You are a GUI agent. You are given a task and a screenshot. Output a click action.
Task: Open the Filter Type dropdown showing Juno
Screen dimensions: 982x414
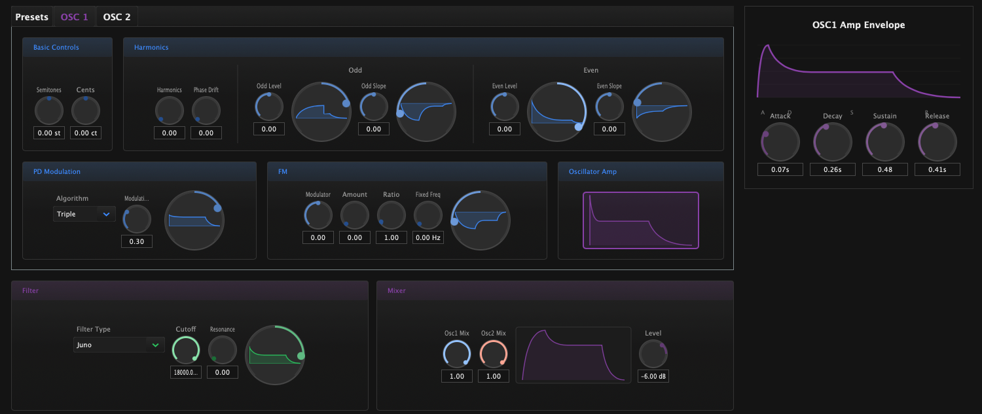[118, 345]
